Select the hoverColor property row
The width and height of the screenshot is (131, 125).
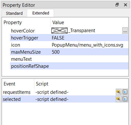click(69, 31)
